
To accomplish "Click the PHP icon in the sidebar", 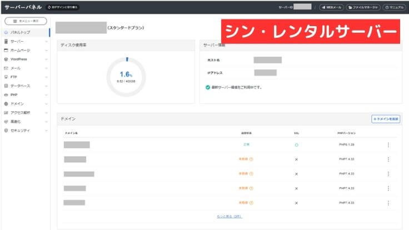I will 6,94.
